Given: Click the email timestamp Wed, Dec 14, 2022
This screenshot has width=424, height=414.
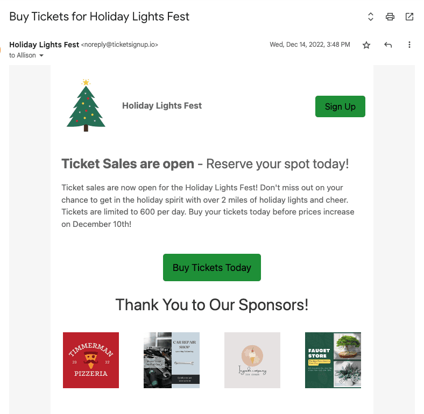Looking at the screenshot, I should (x=310, y=45).
